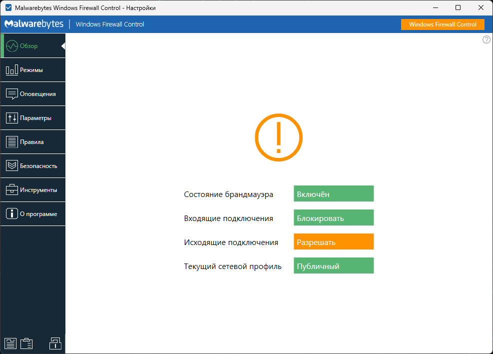Open Инструменты section with toolbox icon
The width and height of the screenshot is (493, 354).
click(x=32, y=189)
